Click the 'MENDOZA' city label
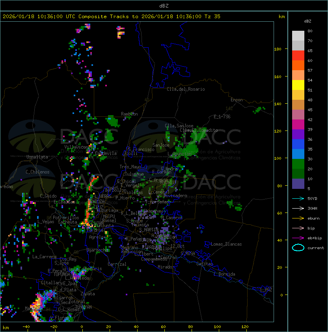 coord(96,201)
